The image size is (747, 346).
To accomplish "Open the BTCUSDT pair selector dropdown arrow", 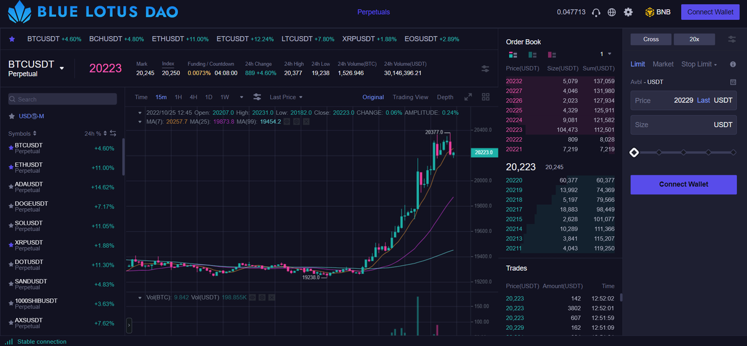I will [x=62, y=68].
